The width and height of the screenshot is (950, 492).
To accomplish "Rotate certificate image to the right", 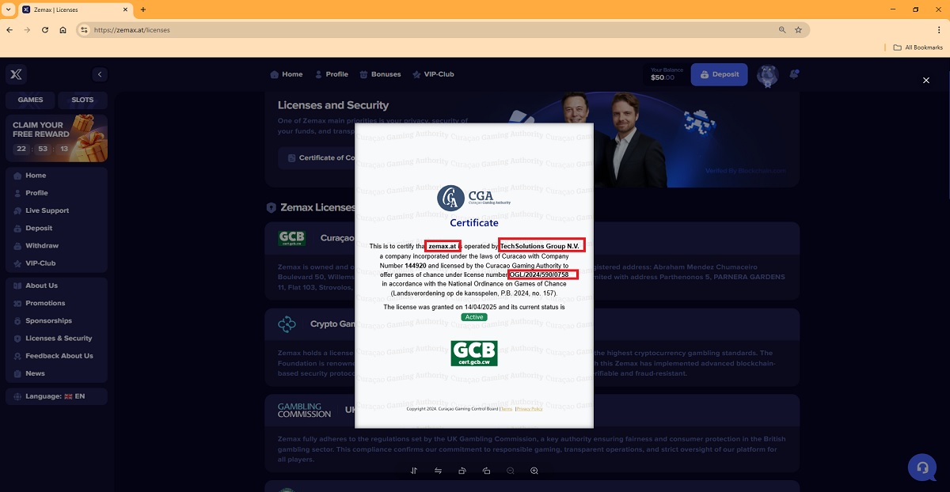I will point(462,471).
